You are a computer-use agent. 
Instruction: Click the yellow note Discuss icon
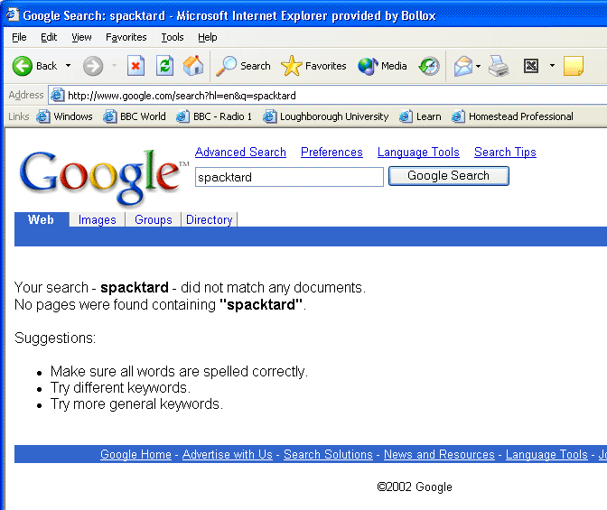[574, 66]
